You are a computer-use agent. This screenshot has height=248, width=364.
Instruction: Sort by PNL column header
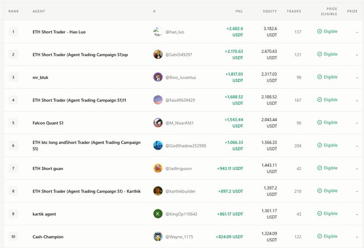[239, 11]
